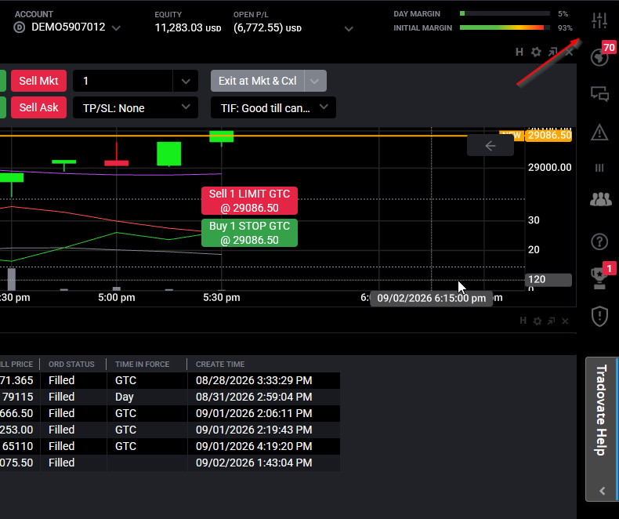Click the 5:00 pm time axis label
The image size is (619, 519).
(x=117, y=297)
